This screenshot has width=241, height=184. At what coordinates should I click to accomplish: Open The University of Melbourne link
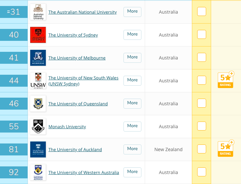tap(77, 58)
